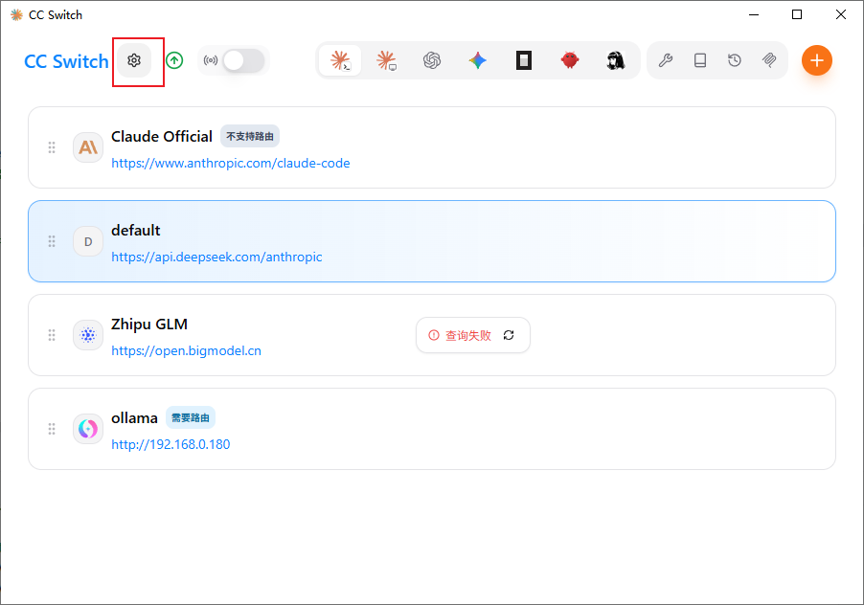Click the Zhipu GLM drag handle
This screenshot has width=864, height=605.
(x=52, y=335)
